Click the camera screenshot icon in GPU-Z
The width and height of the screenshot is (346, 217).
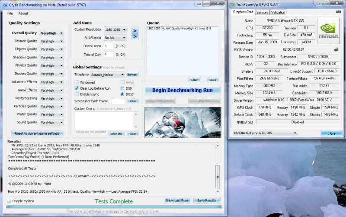tap(338, 12)
